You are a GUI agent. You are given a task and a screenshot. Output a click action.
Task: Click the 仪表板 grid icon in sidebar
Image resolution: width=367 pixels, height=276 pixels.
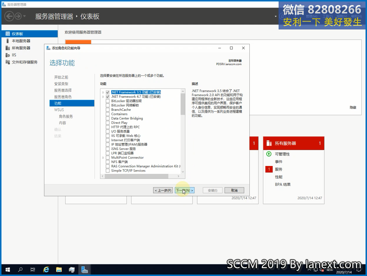[8, 34]
